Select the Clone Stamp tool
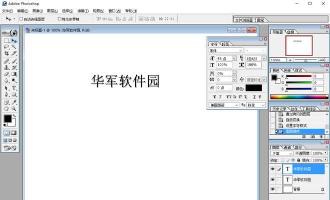Image resolution: width=330 pixels, height=200 pixels. click(x=7, y=67)
